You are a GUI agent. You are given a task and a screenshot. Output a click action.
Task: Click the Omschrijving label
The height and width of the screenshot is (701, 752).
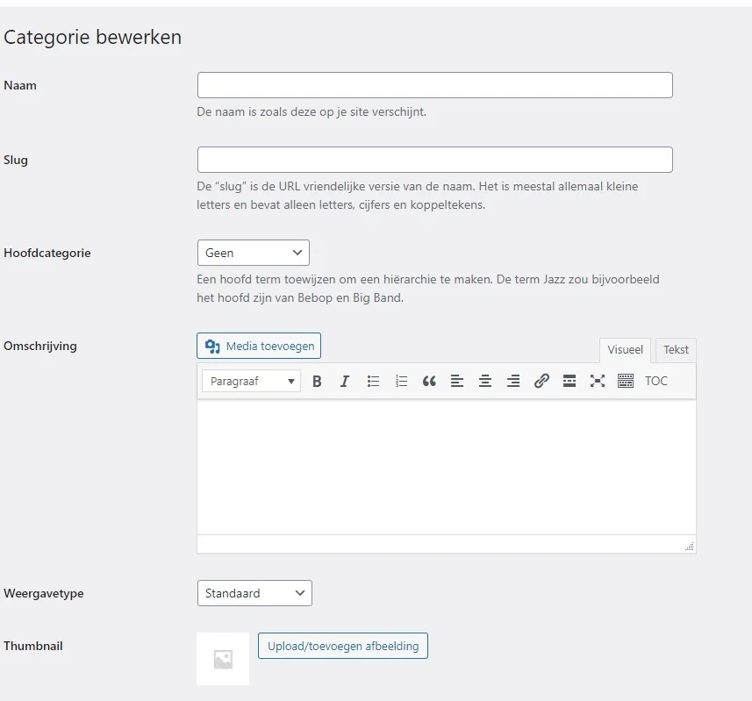point(40,347)
